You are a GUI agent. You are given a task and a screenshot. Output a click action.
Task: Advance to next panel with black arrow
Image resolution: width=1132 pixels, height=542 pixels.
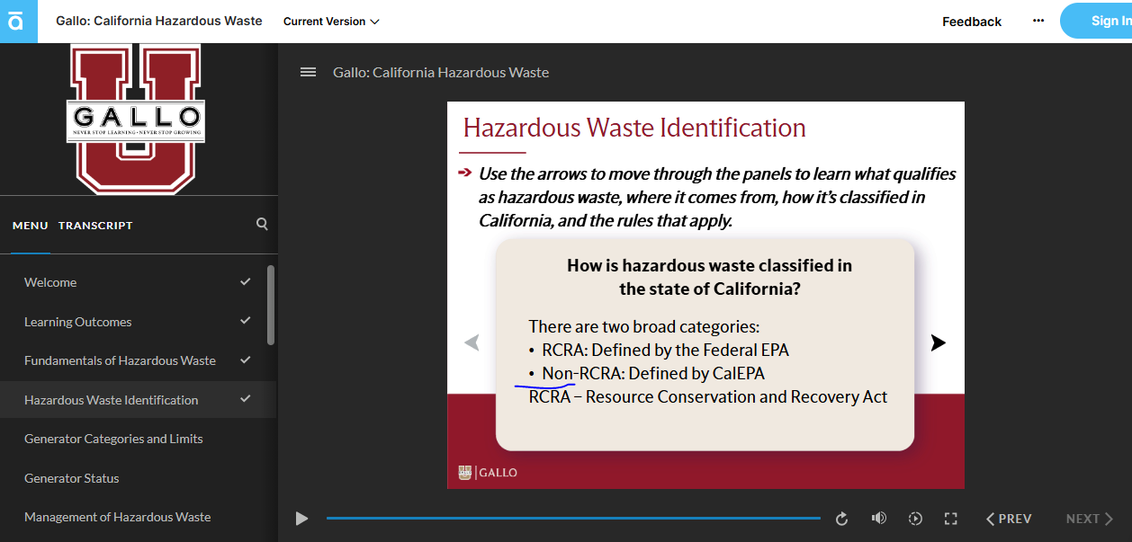tap(938, 342)
